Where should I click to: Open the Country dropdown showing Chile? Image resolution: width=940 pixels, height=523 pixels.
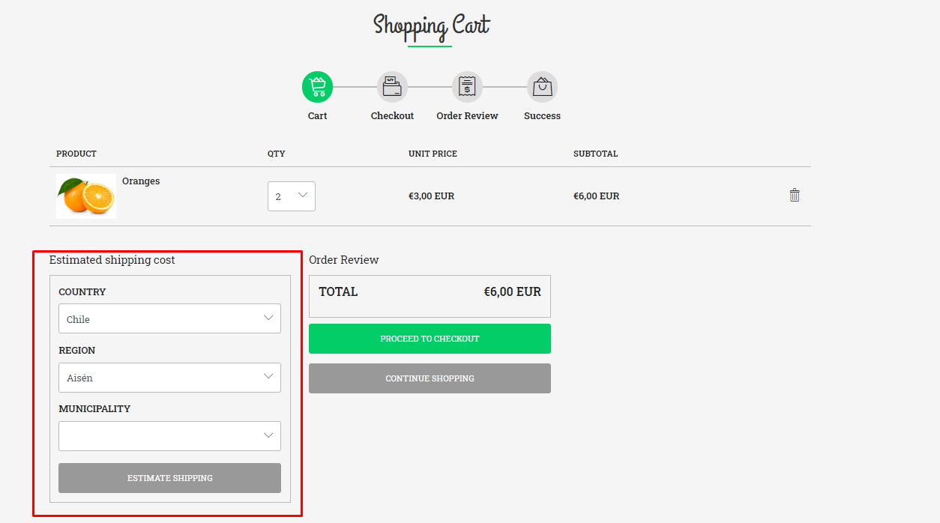pos(169,318)
